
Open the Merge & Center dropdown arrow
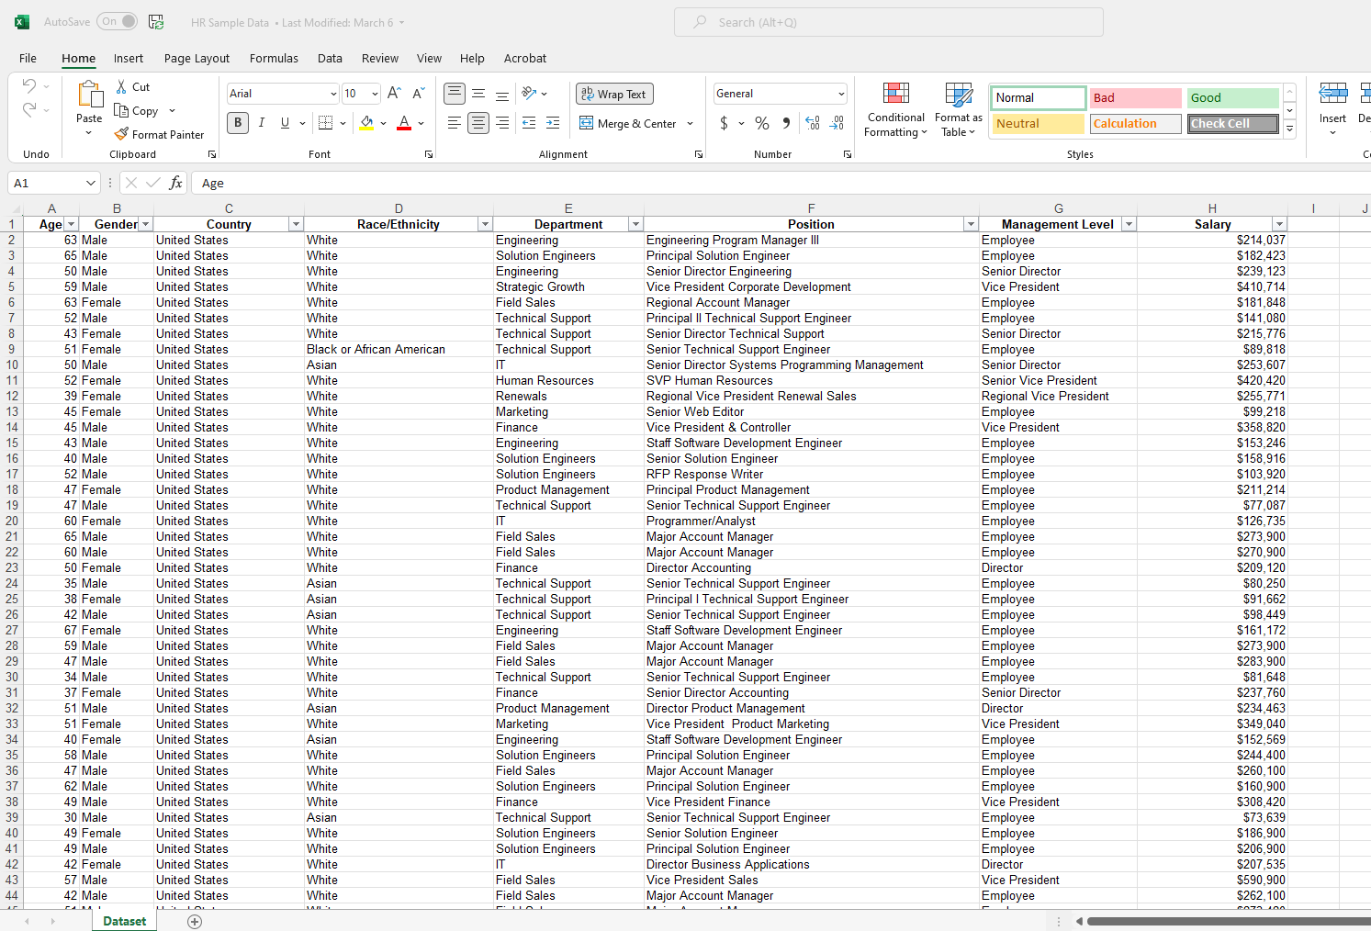(x=690, y=123)
